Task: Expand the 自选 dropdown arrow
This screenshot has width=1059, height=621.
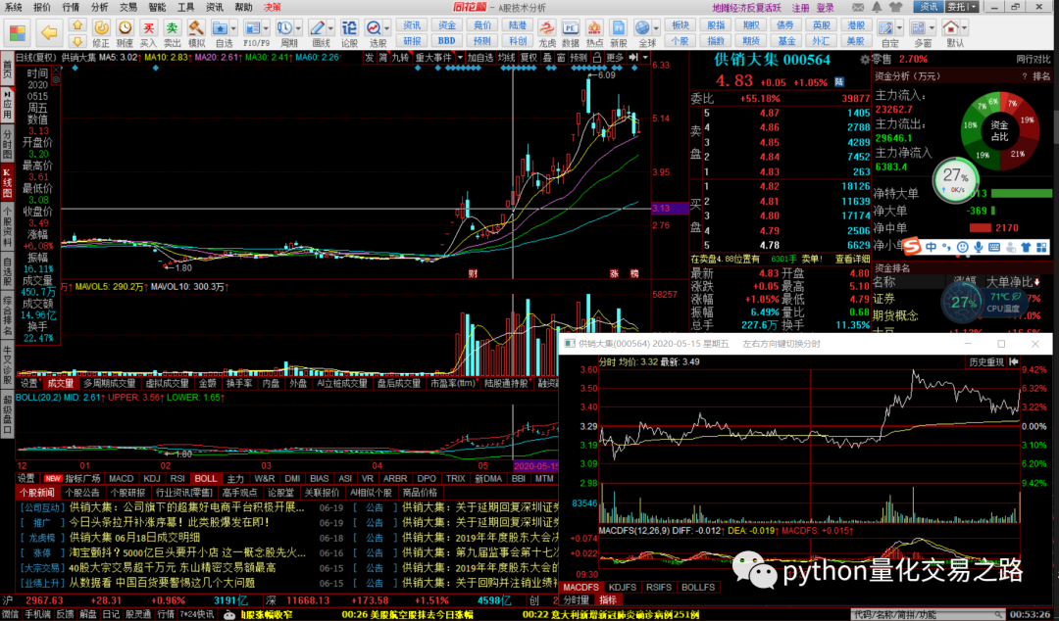Action: (233, 29)
